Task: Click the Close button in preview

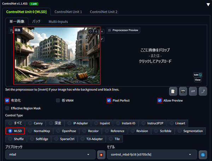Action: 198,80
